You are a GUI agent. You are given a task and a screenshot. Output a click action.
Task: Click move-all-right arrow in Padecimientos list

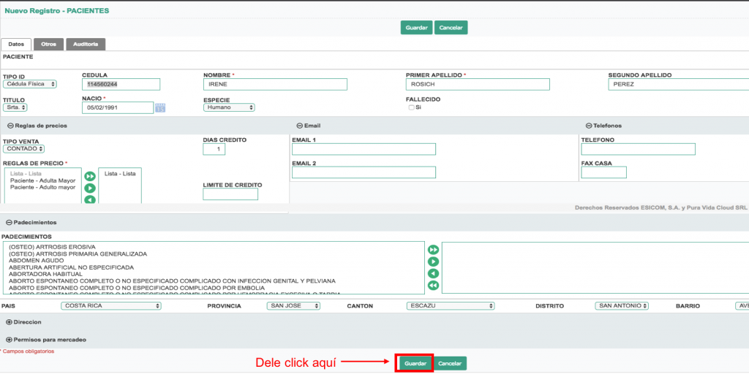(433, 250)
